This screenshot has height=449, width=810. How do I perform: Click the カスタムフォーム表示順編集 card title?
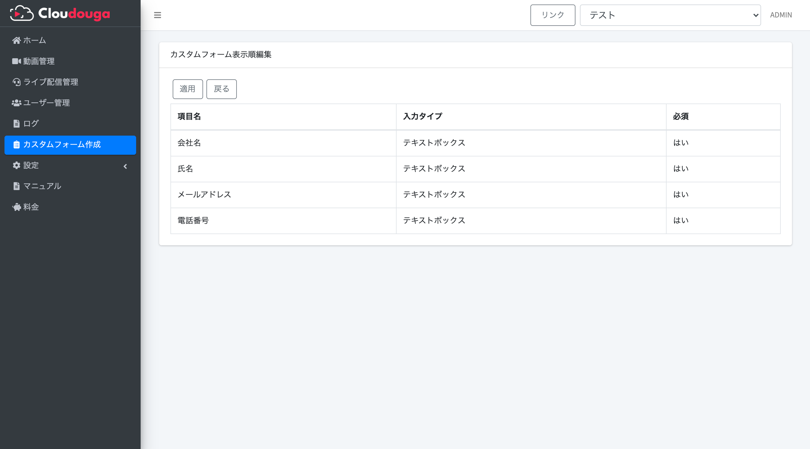(x=221, y=54)
